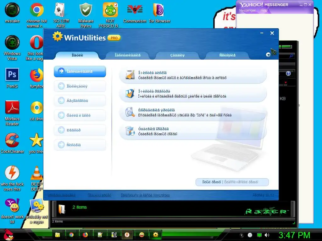Image resolution: width=322 pixels, height=241 pixels.
Task: Open the second footer link in WinUtilities
Action: 99,195
